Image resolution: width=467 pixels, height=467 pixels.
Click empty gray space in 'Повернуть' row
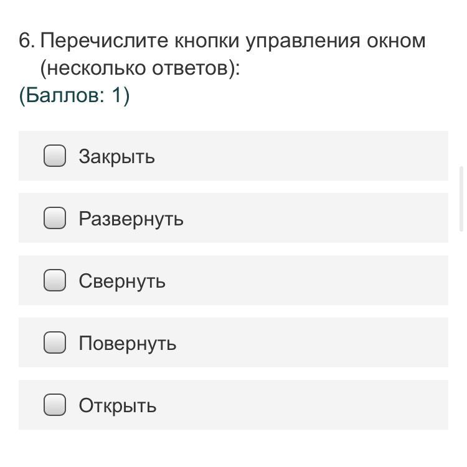[x=311, y=342]
